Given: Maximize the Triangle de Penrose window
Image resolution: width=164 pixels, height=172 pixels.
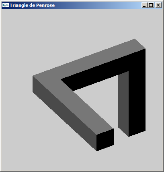Looking at the screenshot, I should click(151, 5).
